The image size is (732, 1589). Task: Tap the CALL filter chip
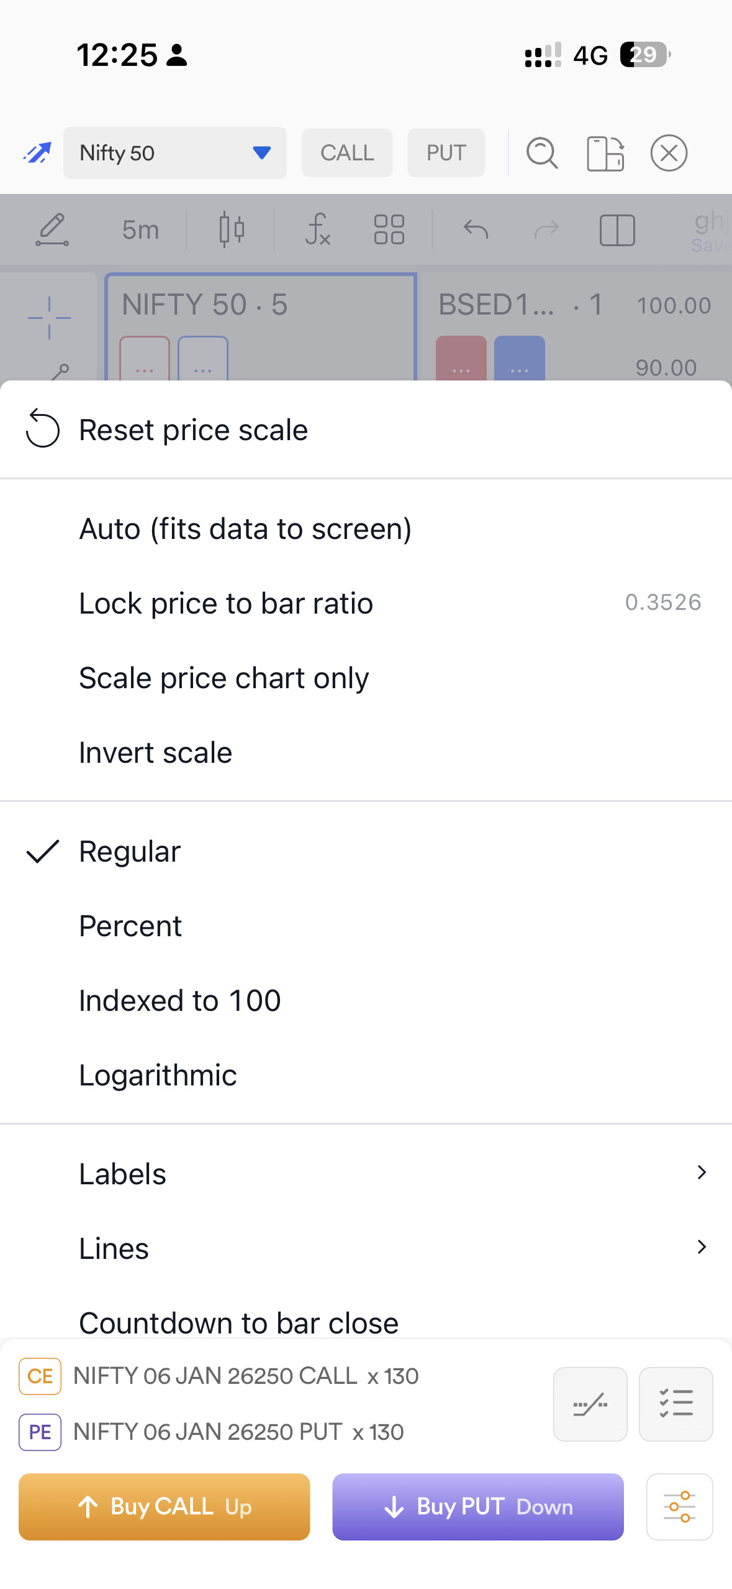tap(347, 153)
